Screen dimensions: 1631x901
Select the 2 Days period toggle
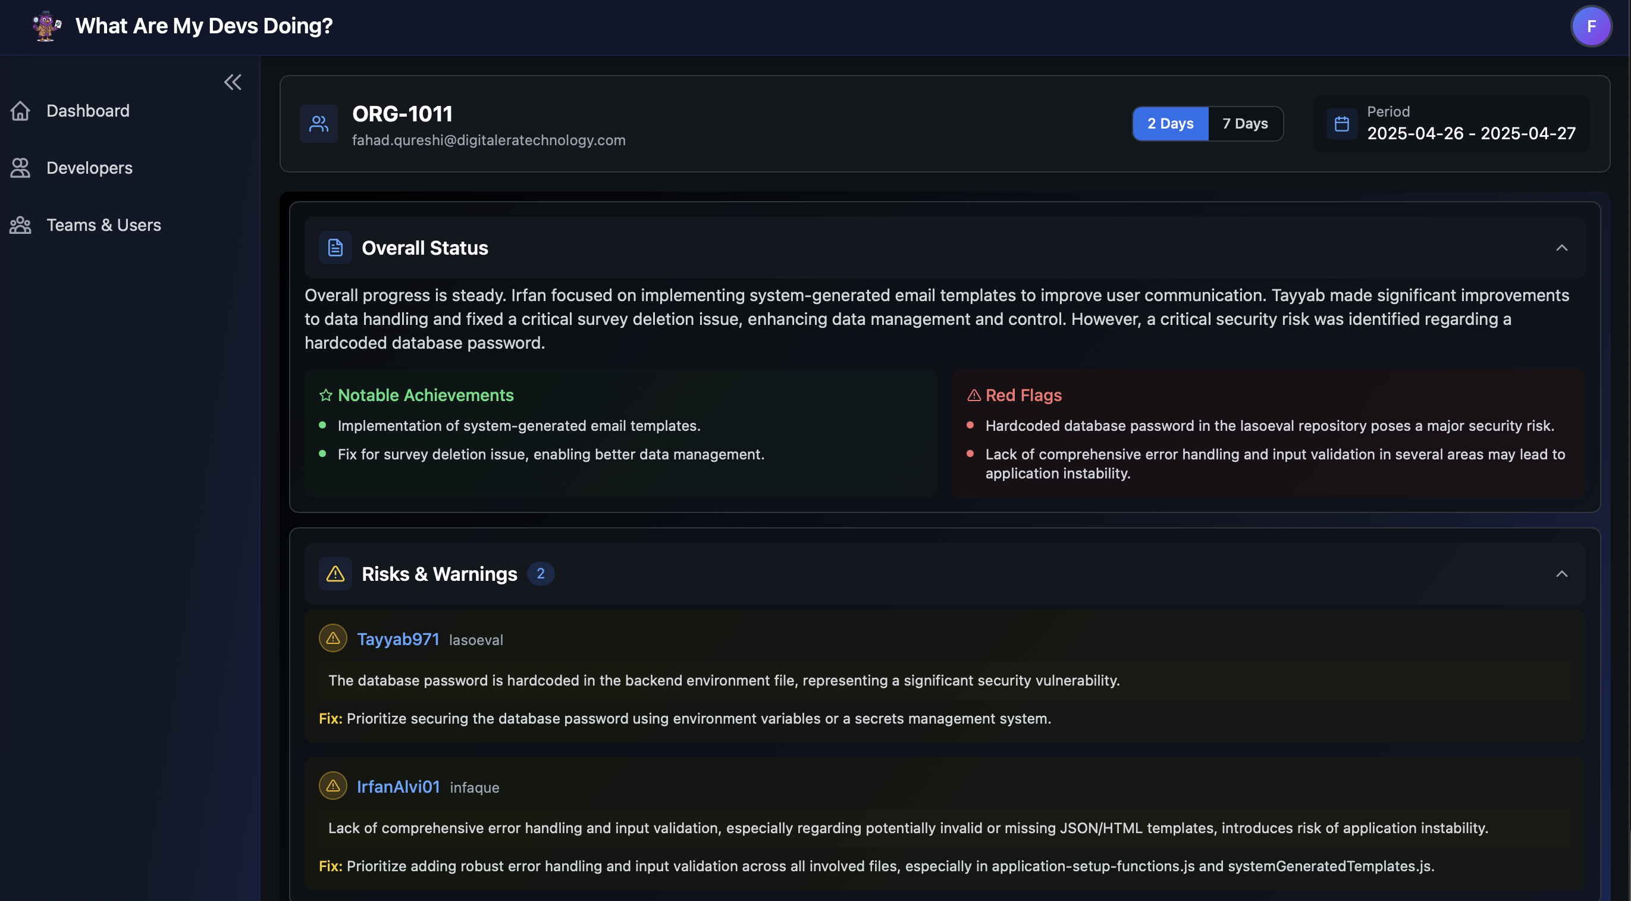point(1170,124)
